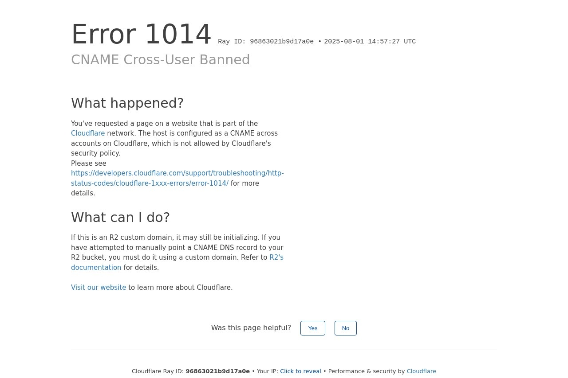Select the Was this page helpful? text

(x=251, y=328)
